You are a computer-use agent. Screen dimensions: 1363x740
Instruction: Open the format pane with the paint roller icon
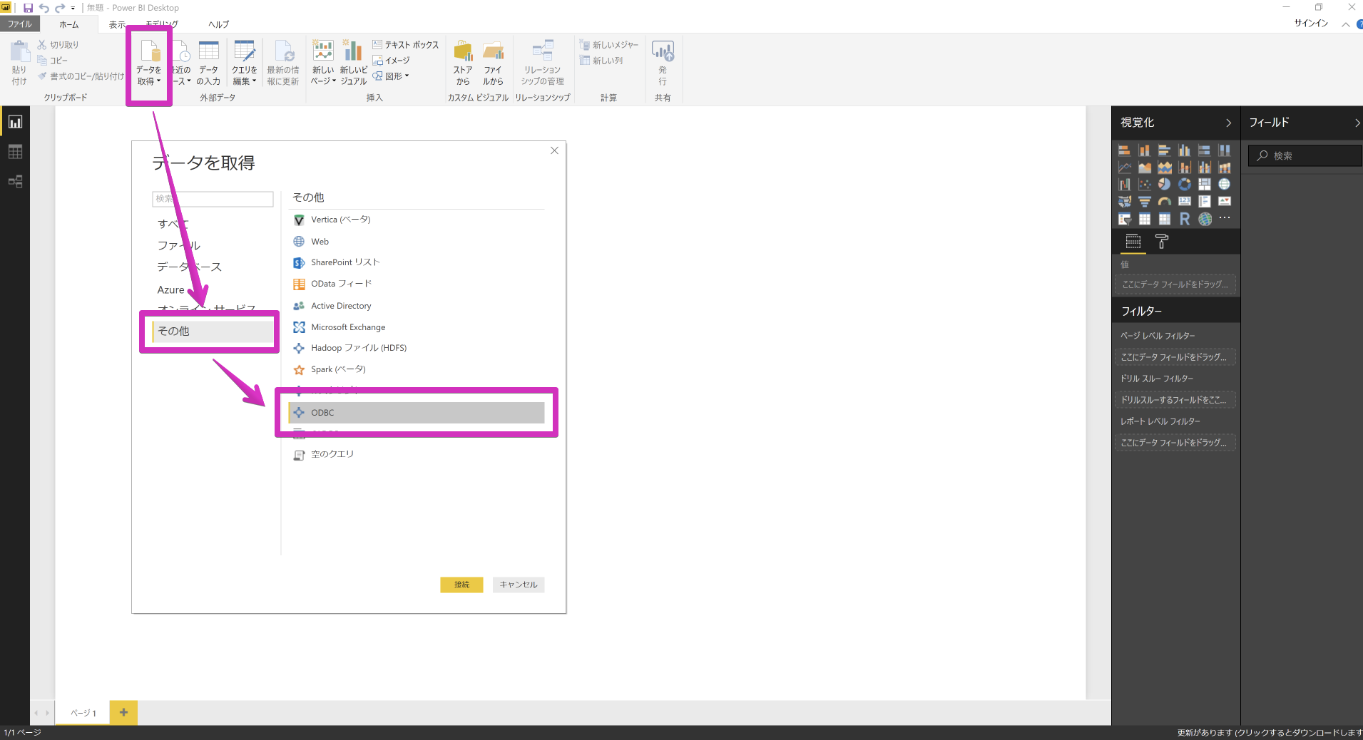1161,241
